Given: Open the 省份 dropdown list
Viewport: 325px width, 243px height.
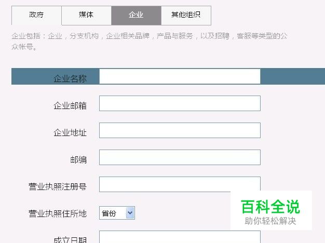Looking at the screenshot, I should click(x=117, y=213).
